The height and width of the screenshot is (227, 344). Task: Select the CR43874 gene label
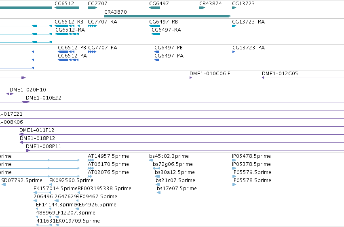tap(211, 4)
